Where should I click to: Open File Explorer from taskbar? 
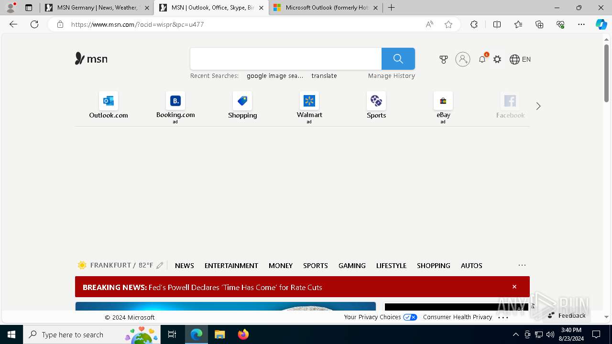(220, 334)
